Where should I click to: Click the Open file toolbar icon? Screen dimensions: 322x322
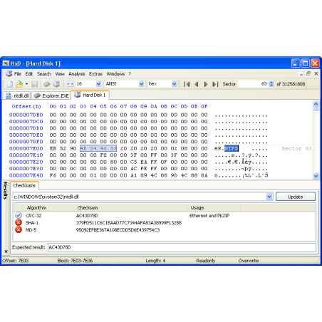click(x=19, y=84)
